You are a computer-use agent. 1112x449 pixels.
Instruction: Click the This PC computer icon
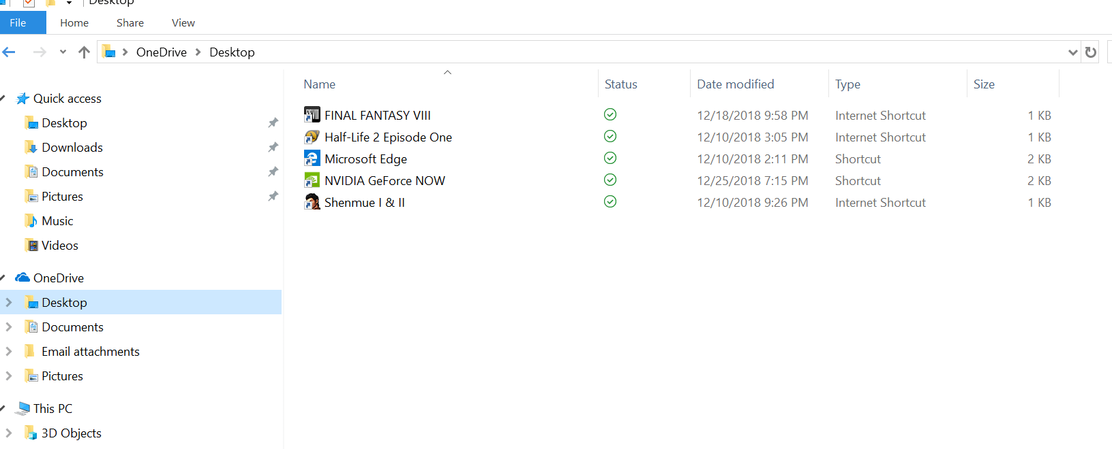(x=22, y=408)
